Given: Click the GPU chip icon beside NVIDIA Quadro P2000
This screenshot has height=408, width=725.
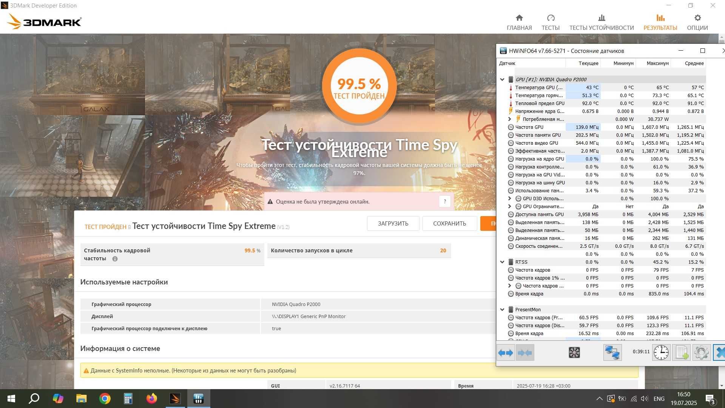Looking at the screenshot, I should pos(511,79).
